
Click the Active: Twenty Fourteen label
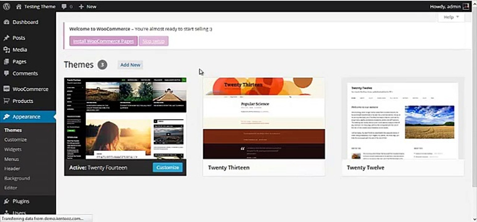point(98,167)
